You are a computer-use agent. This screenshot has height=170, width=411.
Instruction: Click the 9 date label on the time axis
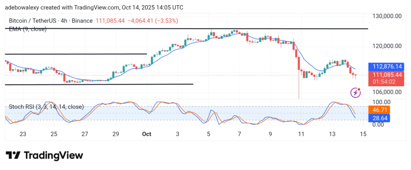click(270, 134)
